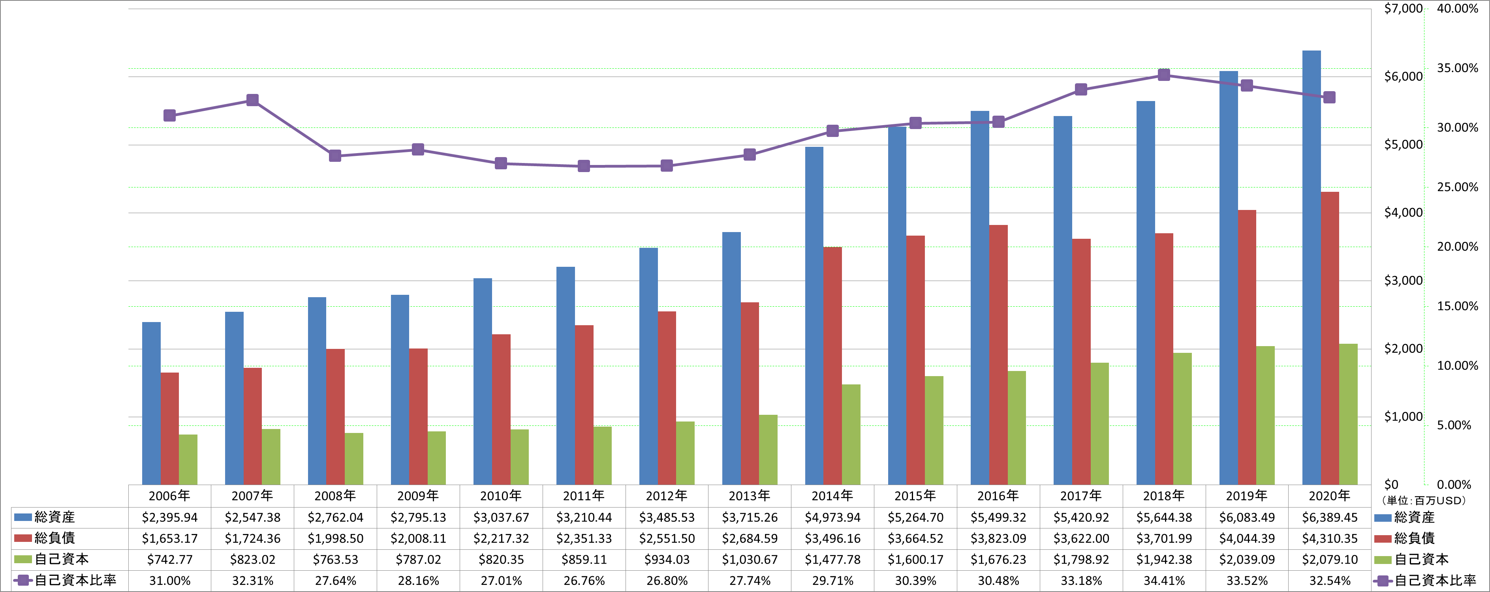Select the 2010年 column header
Viewport: 1490px width, 592px height.
click(501, 496)
